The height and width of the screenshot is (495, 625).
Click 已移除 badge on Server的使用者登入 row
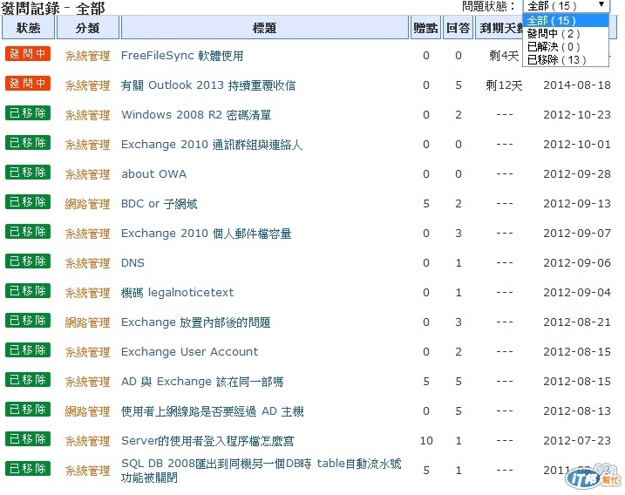[28, 439]
